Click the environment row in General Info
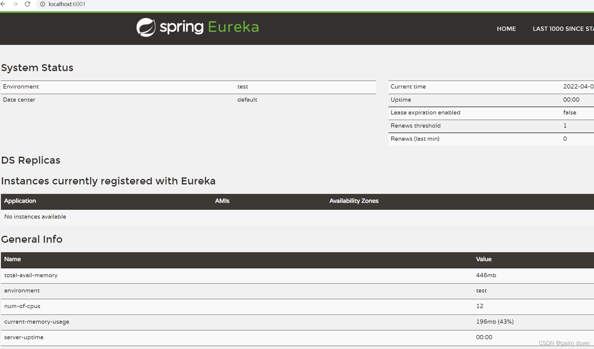The image size is (594, 349). tap(297, 291)
